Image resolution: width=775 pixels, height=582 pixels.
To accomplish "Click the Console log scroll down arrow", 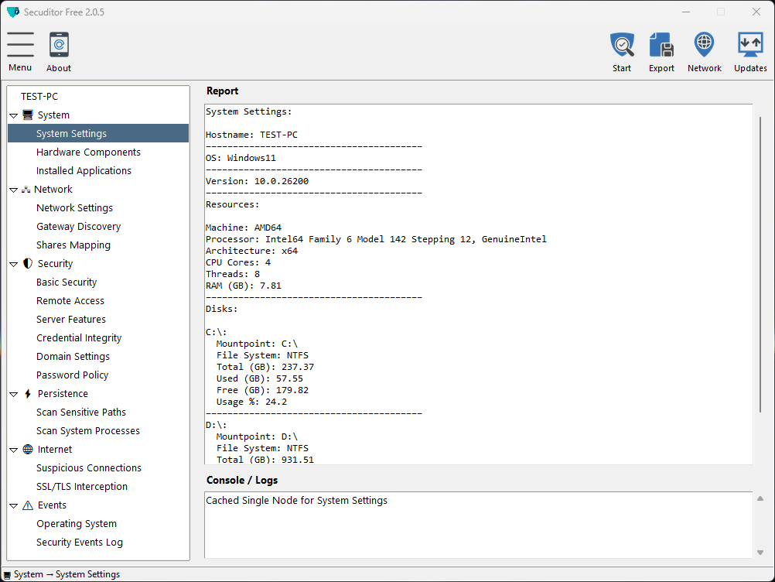I will [760, 552].
